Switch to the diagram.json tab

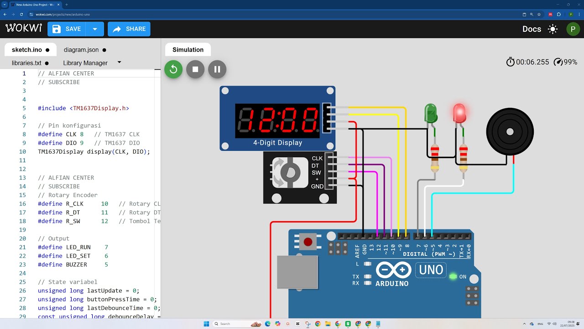[85, 50]
